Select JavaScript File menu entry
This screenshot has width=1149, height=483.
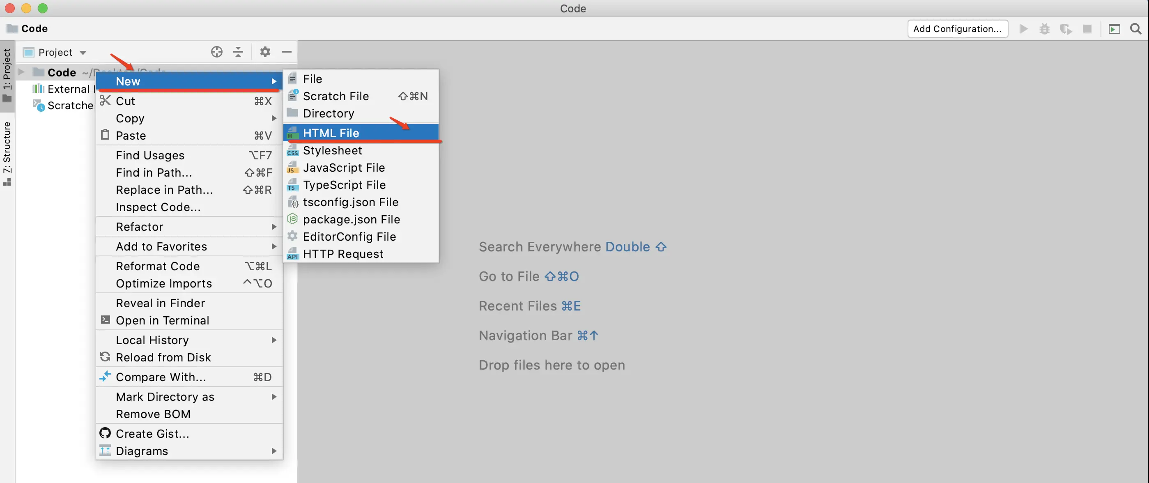(x=343, y=168)
